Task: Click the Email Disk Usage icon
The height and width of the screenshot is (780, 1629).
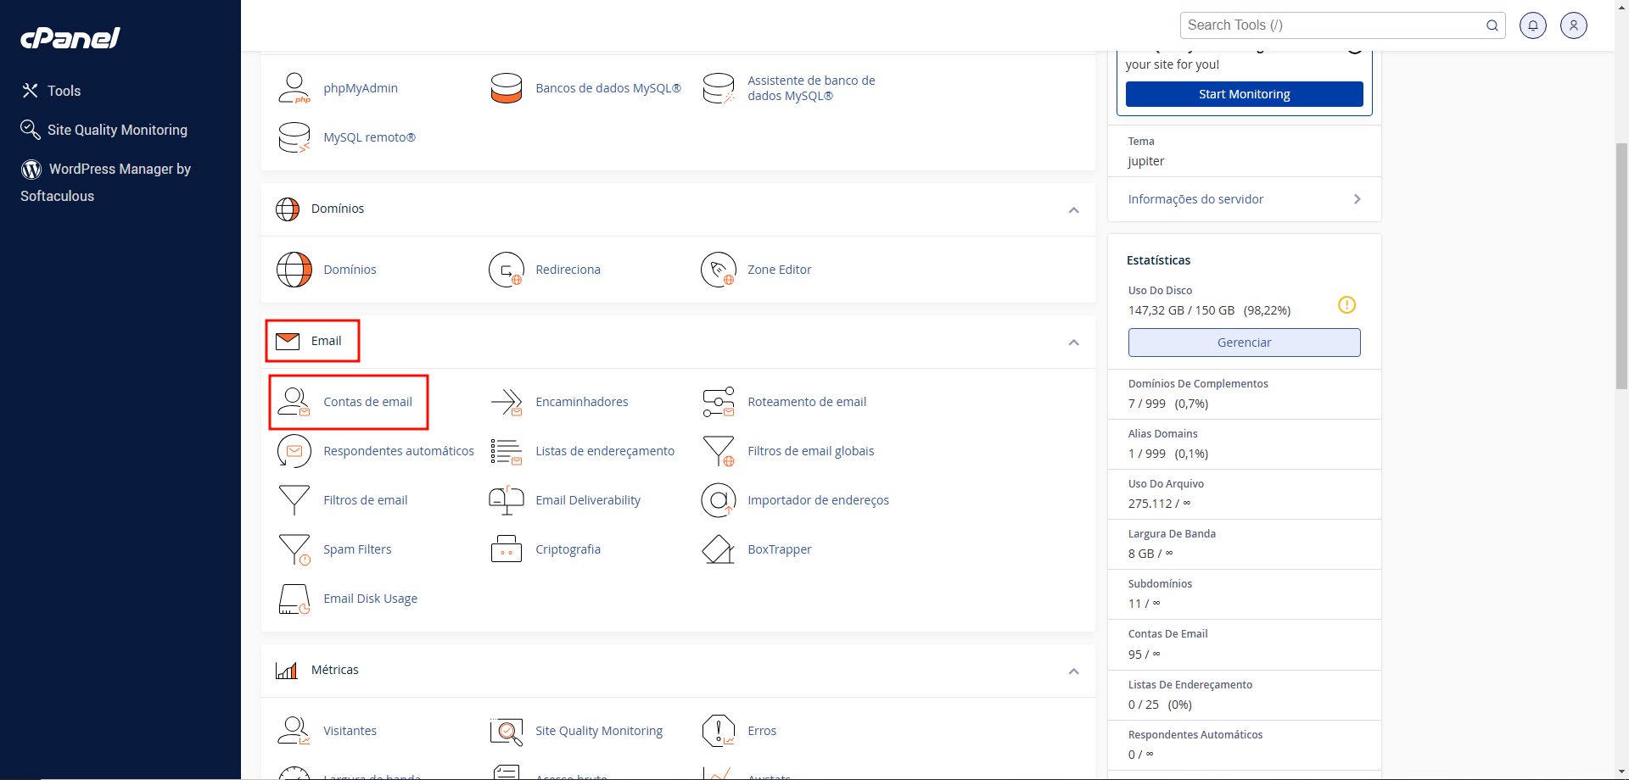Action: click(x=294, y=599)
